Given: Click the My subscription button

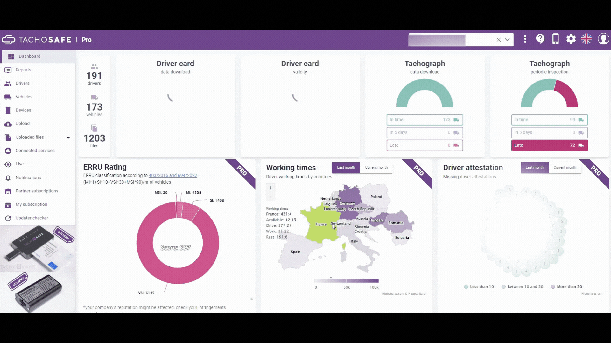Looking at the screenshot, I should pos(31,204).
